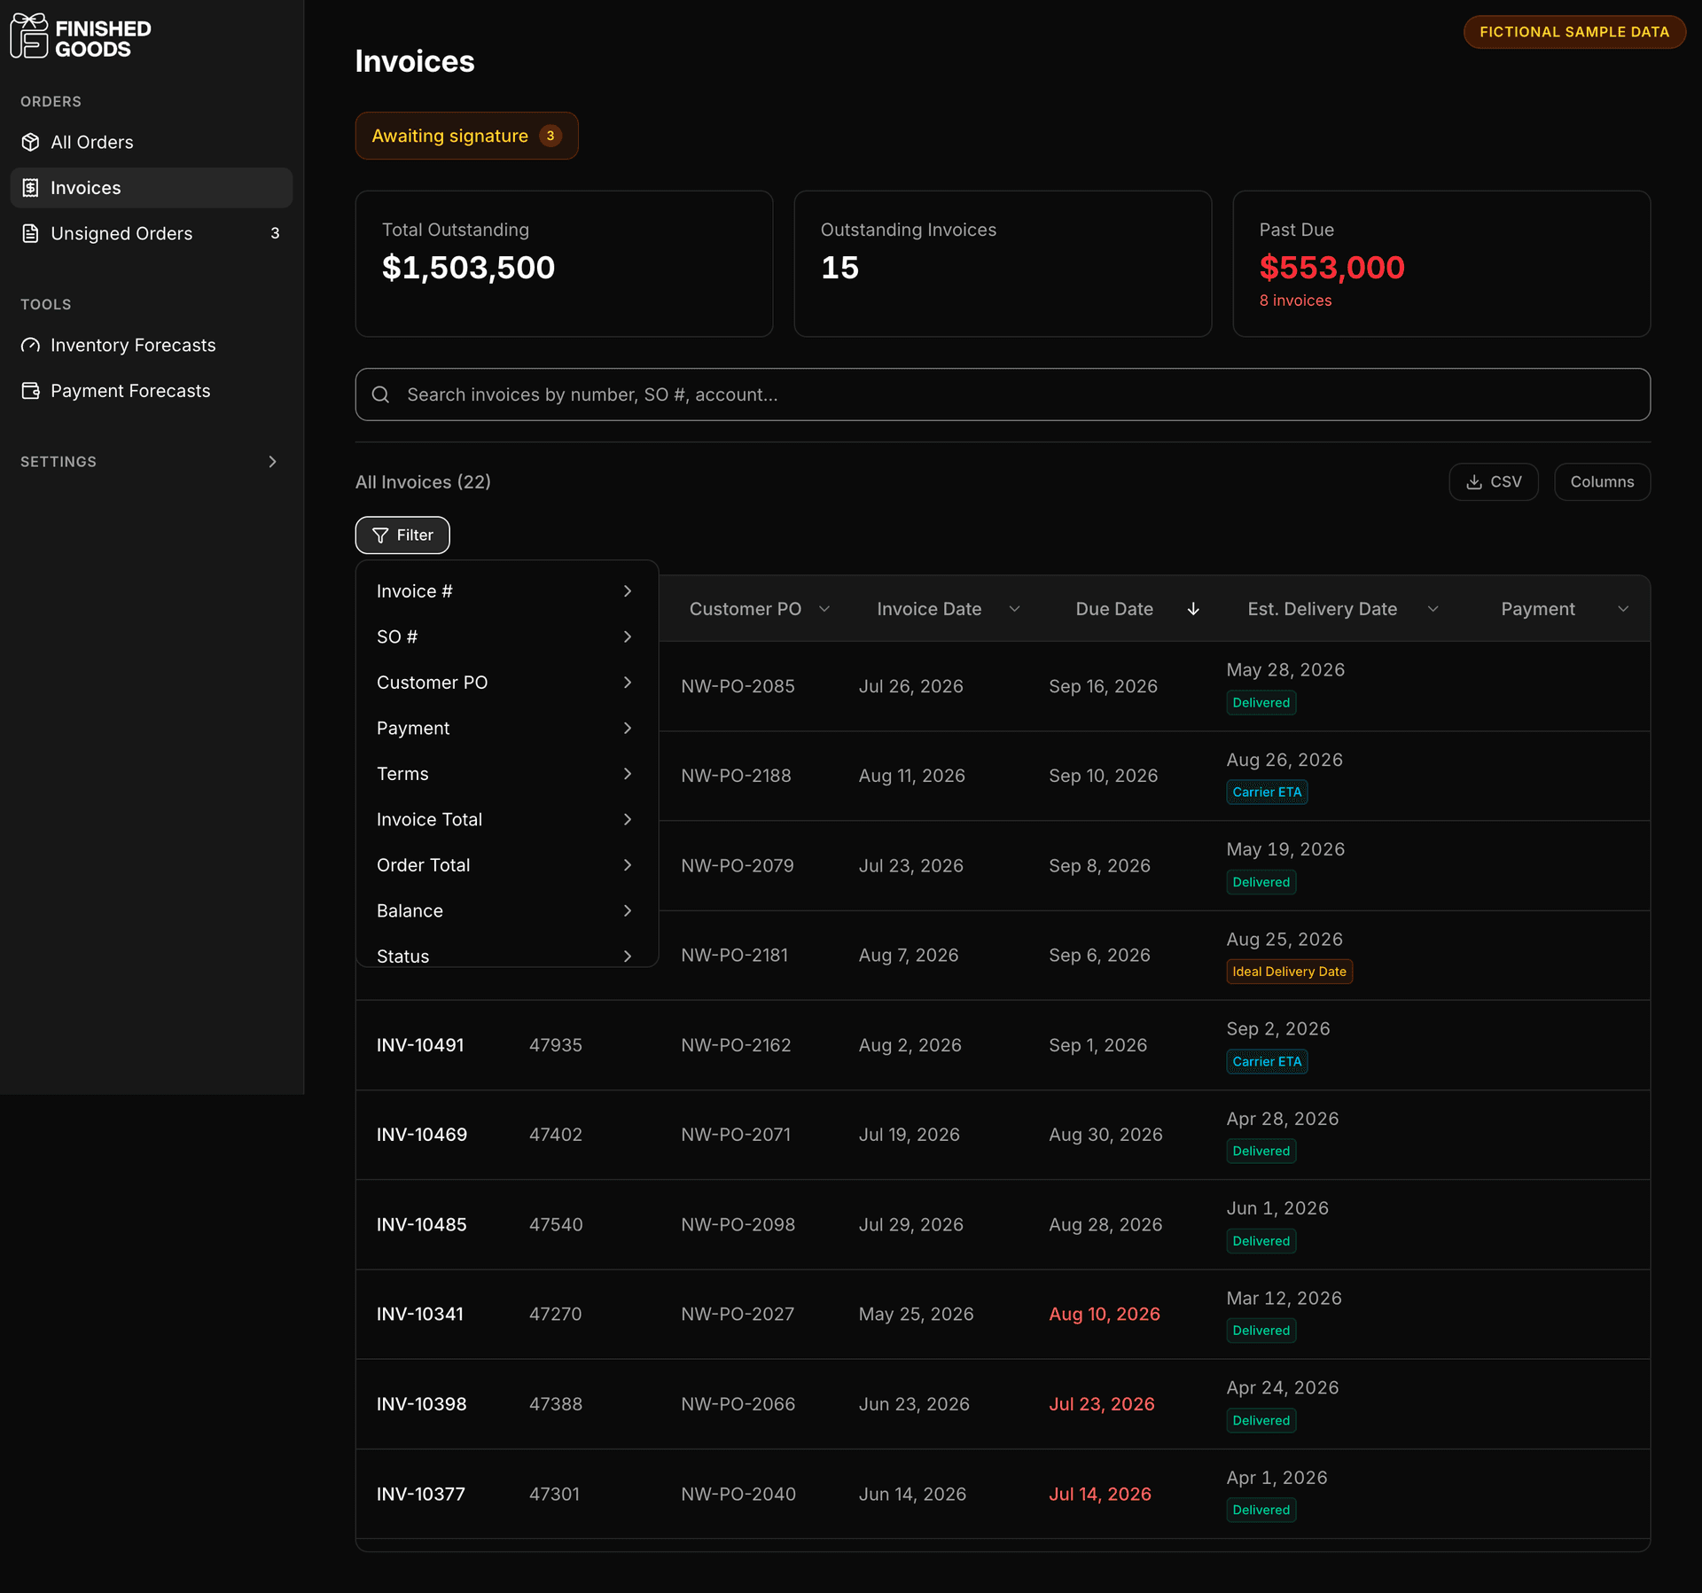Screen dimensions: 1702x1593
Task: Click the Past Due card
Action: (x=1441, y=263)
